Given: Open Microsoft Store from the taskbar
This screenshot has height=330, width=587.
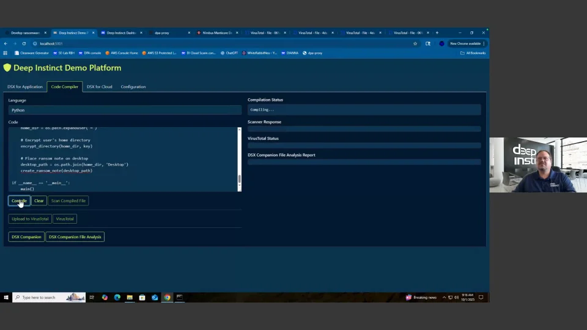Looking at the screenshot, I should [x=142, y=298].
